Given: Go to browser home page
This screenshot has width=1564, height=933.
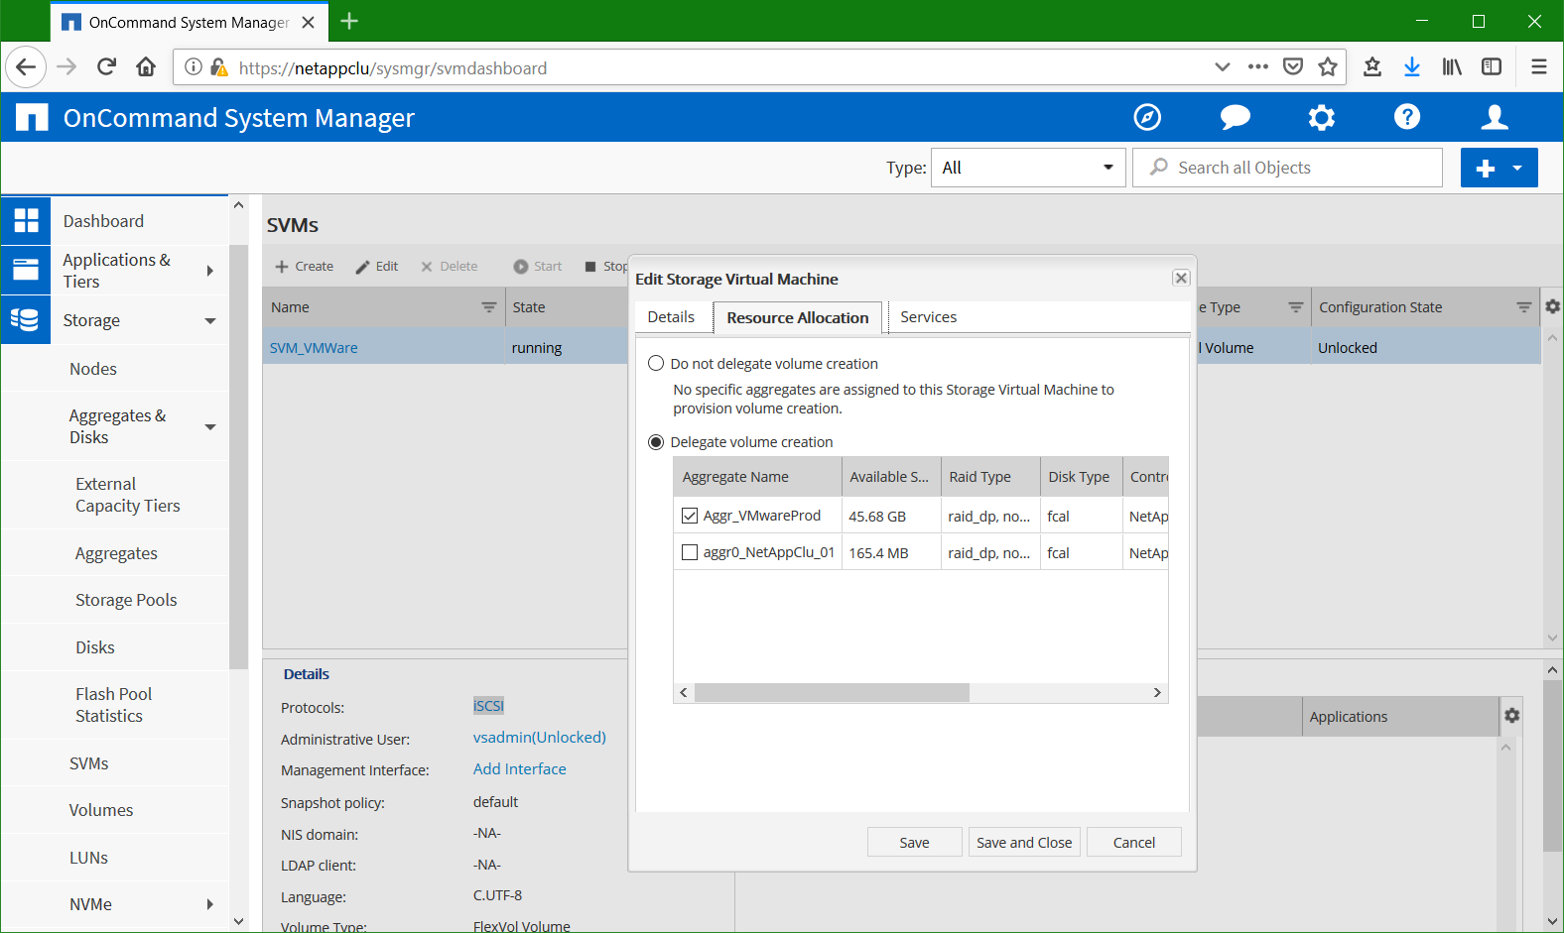Looking at the screenshot, I should coord(146,66).
